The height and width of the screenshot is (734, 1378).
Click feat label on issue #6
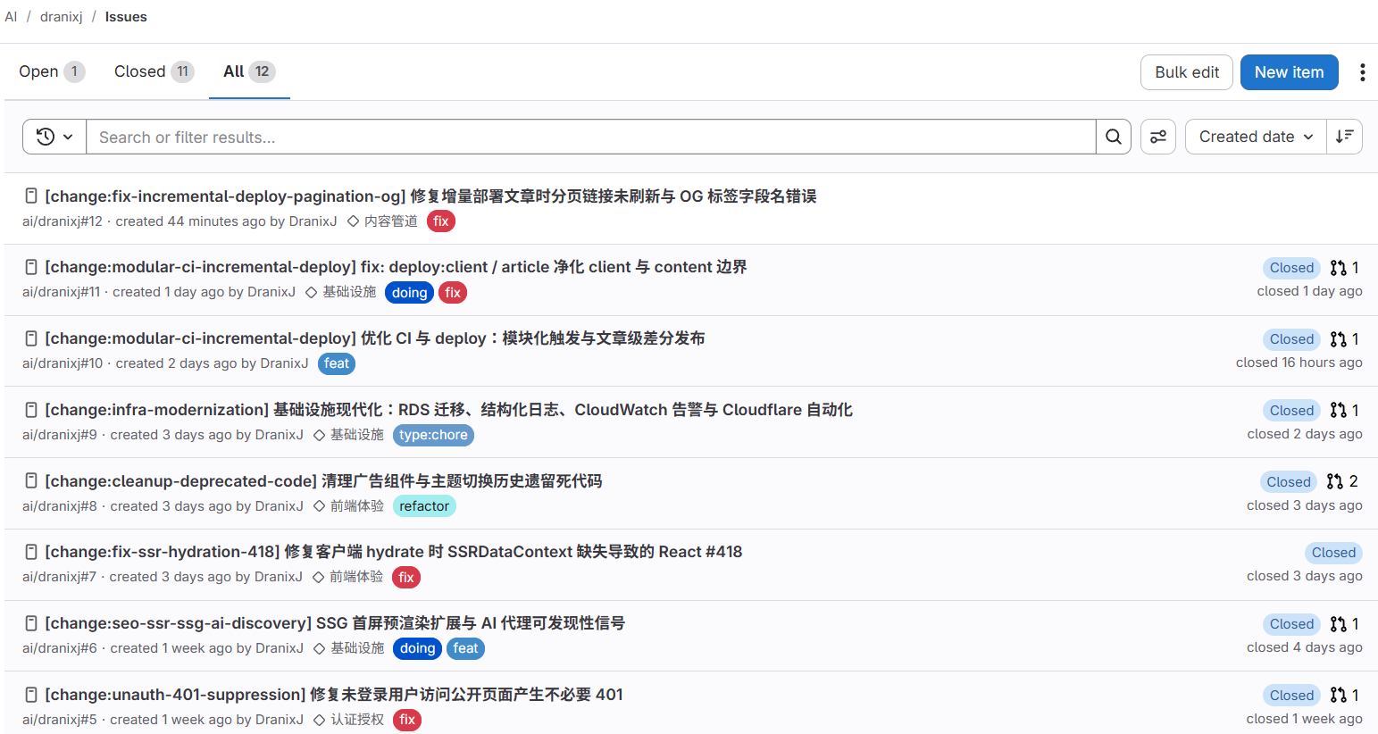[x=465, y=648]
